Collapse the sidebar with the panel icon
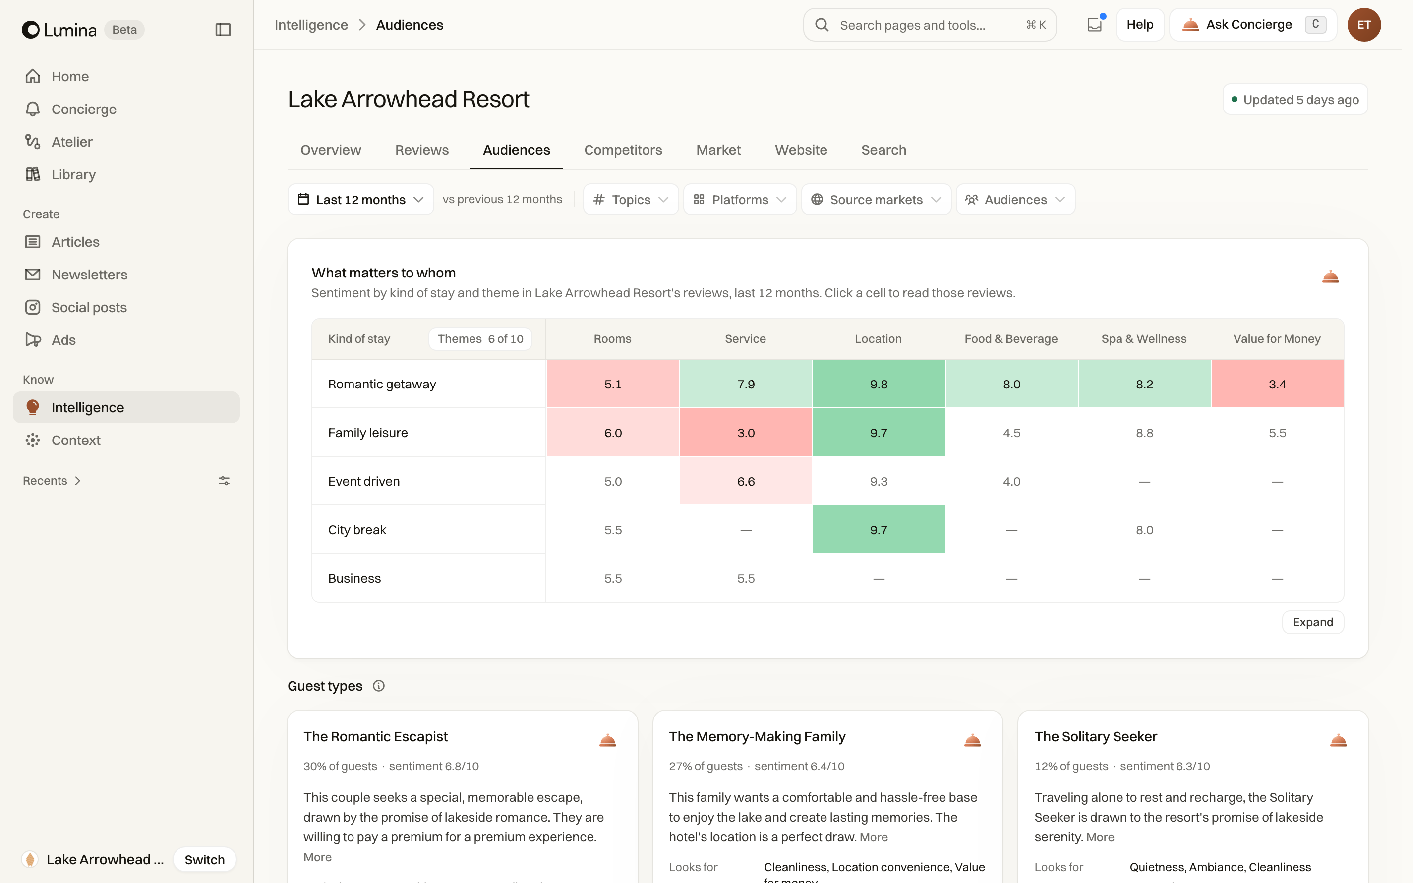This screenshot has height=883, width=1413. pos(223,29)
